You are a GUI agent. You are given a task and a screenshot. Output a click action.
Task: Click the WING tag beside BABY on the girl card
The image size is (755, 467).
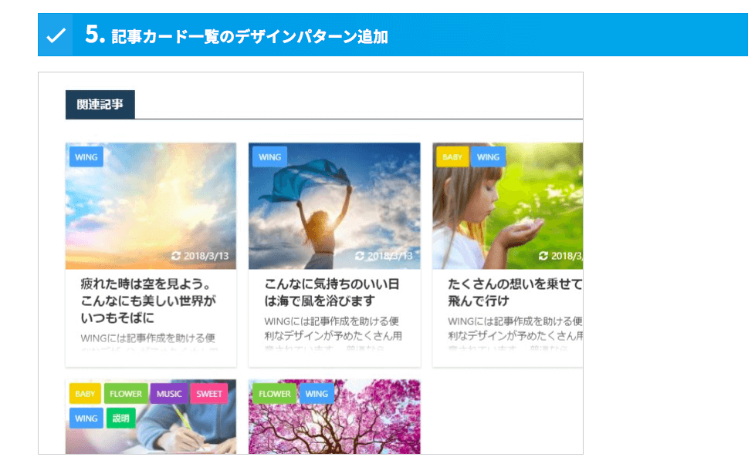click(x=488, y=157)
